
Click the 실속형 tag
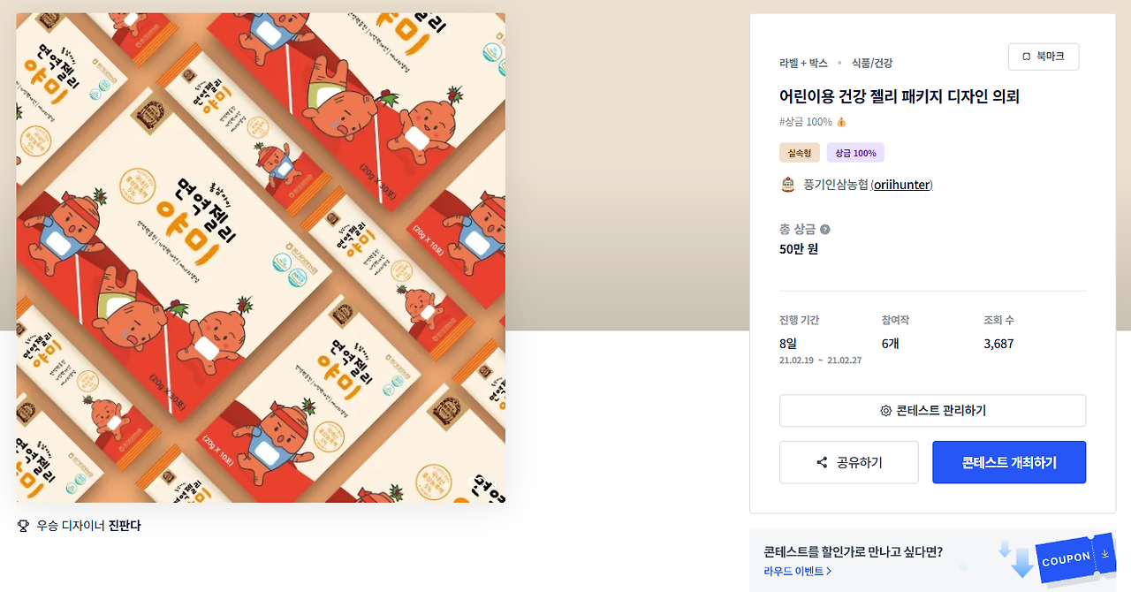tap(800, 153)
